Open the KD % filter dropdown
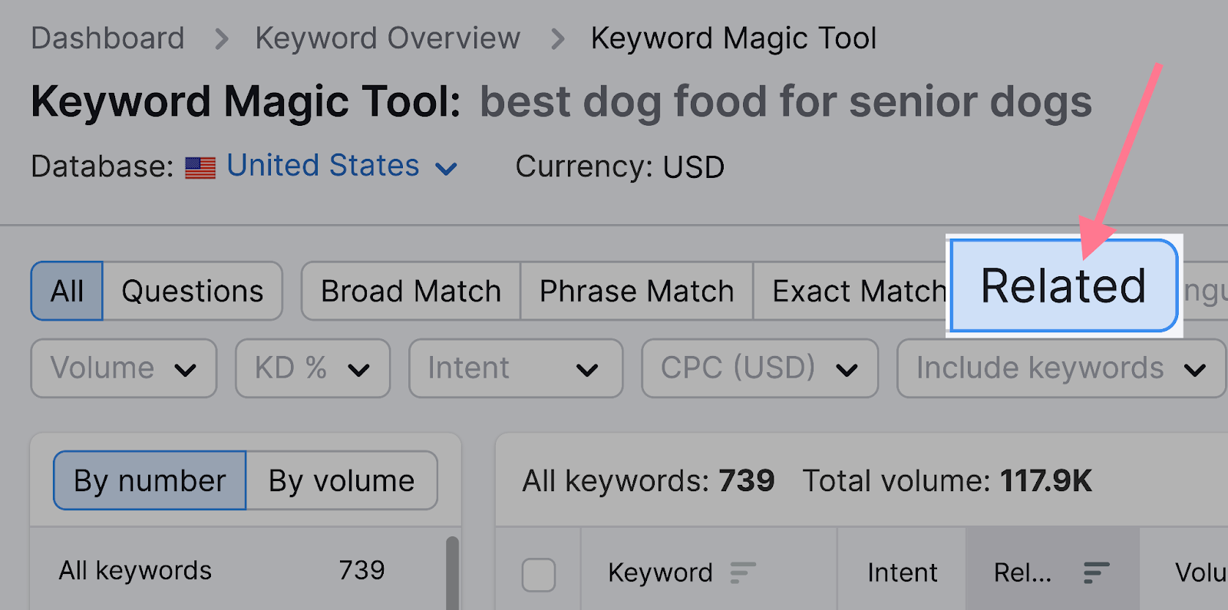The image size is (1228, 610). pyautogui.click(x=312, y=368)
